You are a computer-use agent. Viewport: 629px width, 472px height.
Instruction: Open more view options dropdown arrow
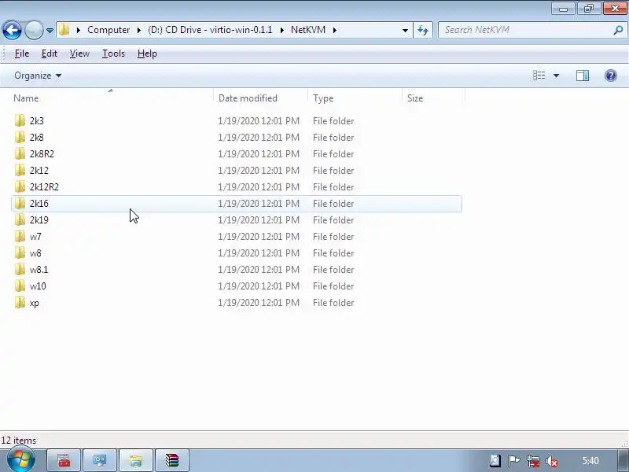[x=556, y=76]
